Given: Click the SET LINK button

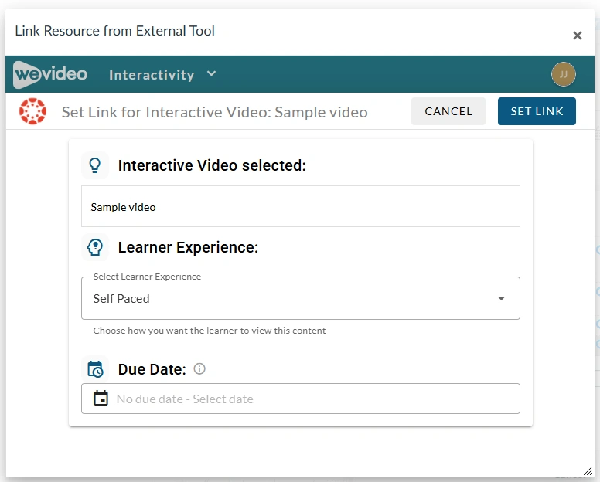Looking at the screenshot, I should pos(537,111).
